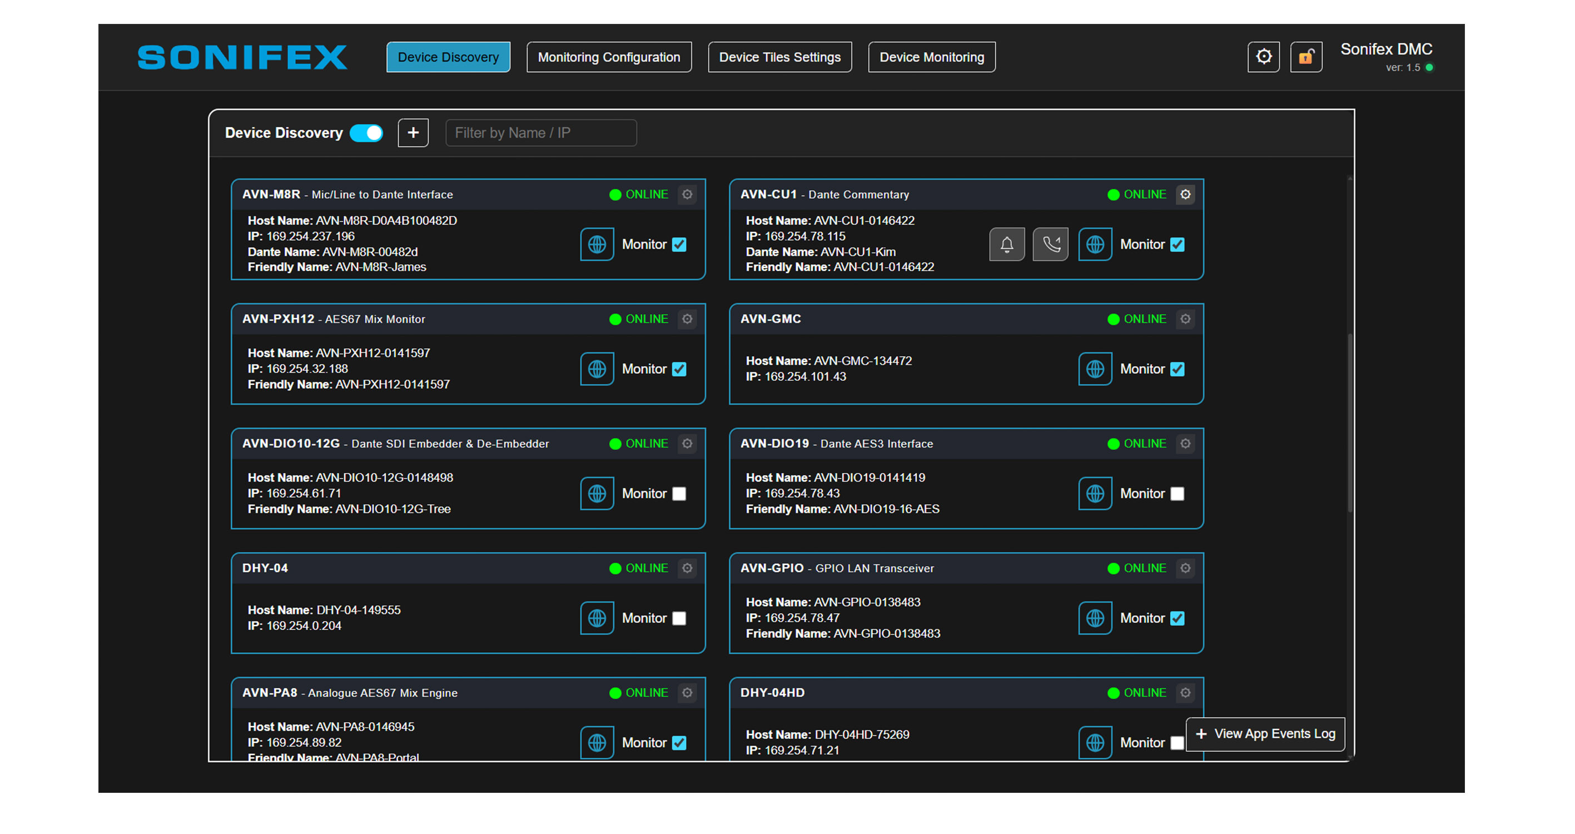1575x834 pixels.
Task: Click friendly name AVN-M8R-James
Action: coord(381,267)
